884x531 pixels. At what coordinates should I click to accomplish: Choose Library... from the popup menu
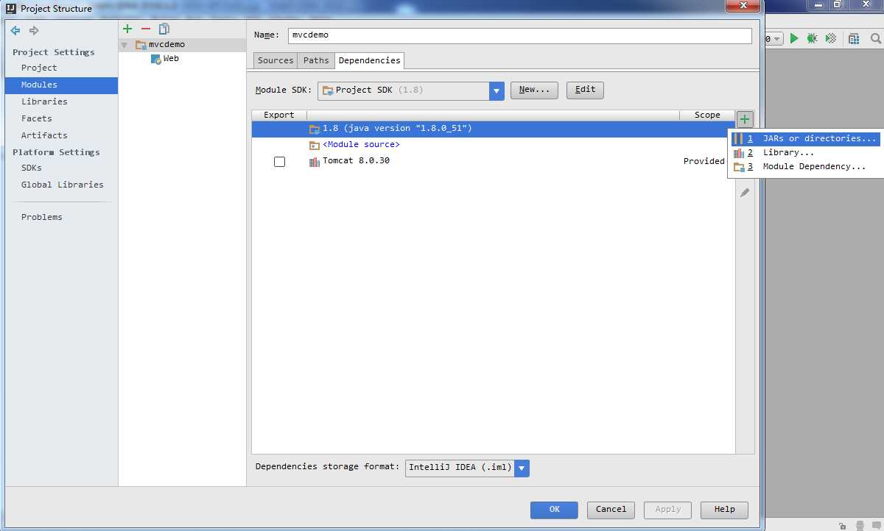click(x=805, y=153)
